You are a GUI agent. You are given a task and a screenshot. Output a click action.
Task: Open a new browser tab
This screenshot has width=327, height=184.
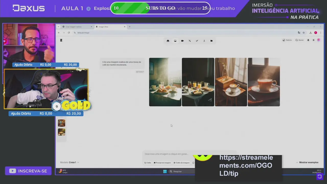(130, 27)
